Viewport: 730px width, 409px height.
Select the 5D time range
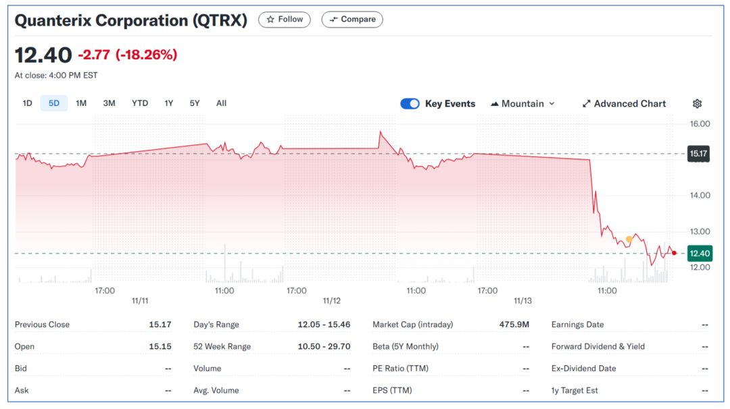click(x=54, y=103)
